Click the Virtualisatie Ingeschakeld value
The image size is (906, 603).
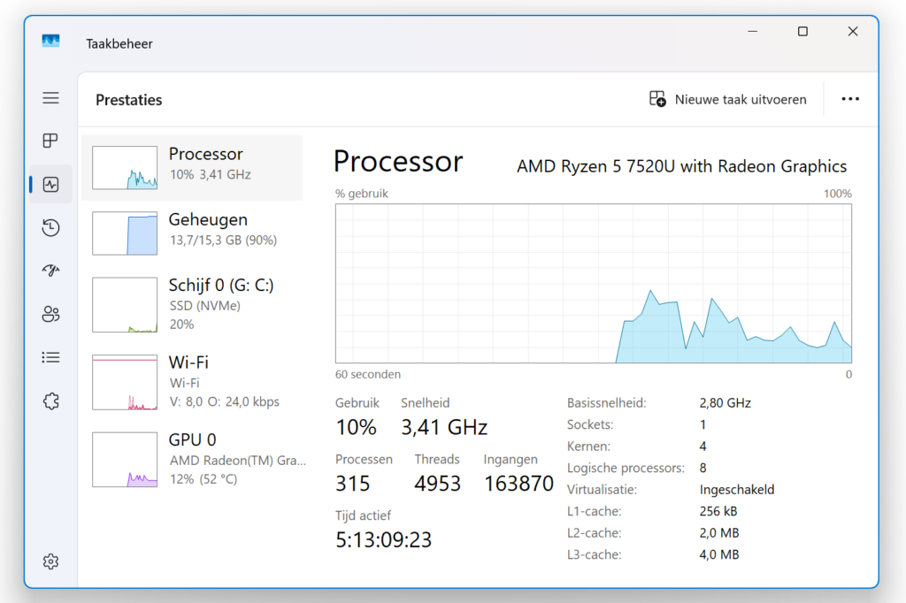click(737, 490)
